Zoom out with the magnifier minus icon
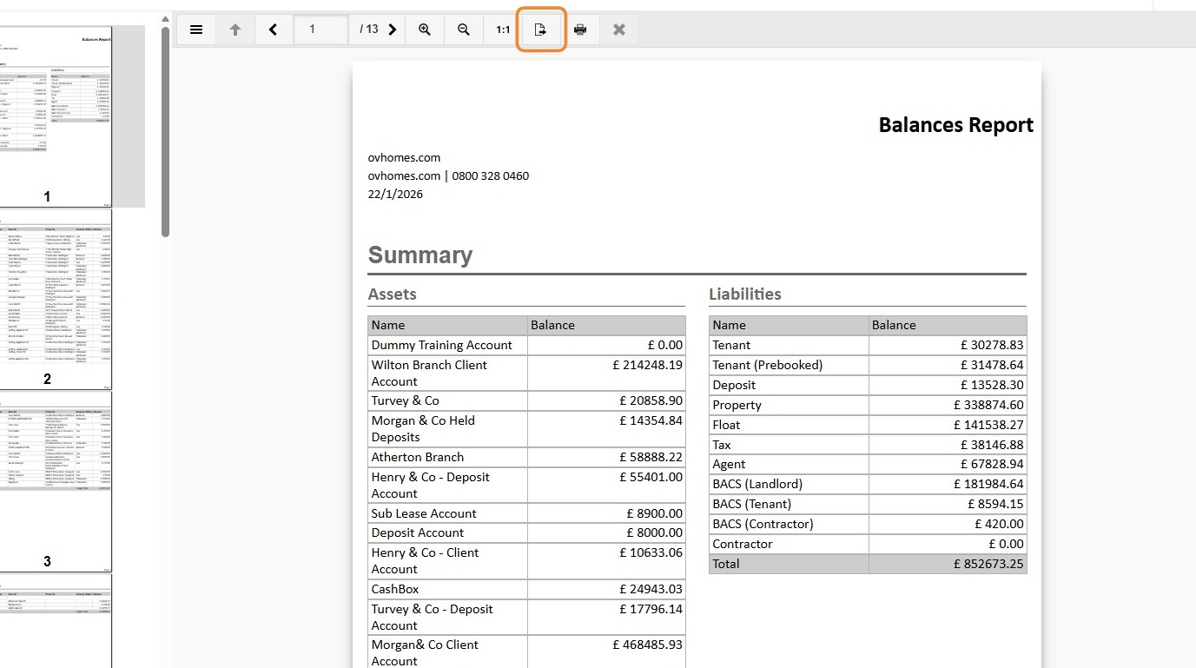 (464, 30)
